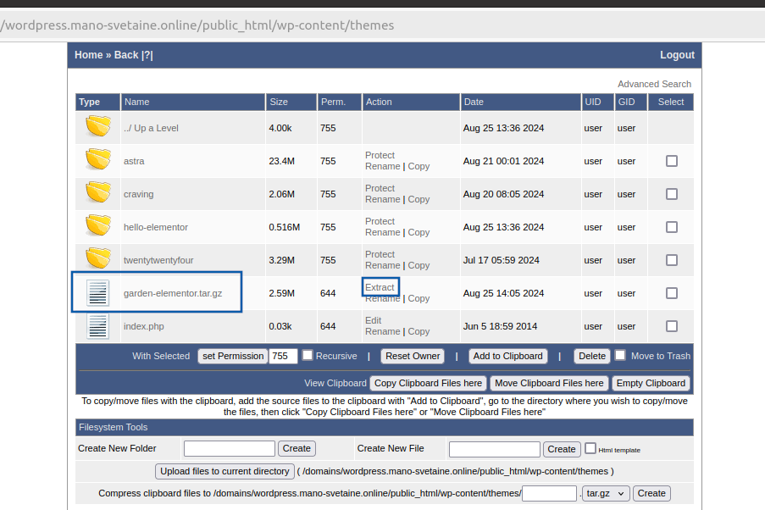Tick the checkbox for astra row

[672, 161]
